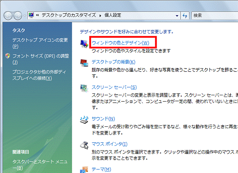
Task: Click the double chevron in address bar
Action: [x=38, y=15]
